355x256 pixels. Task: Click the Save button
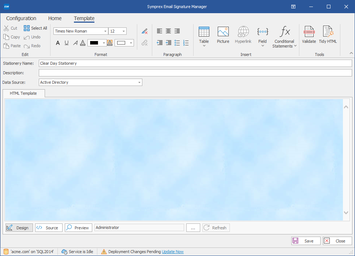click(x=306, y=241)
